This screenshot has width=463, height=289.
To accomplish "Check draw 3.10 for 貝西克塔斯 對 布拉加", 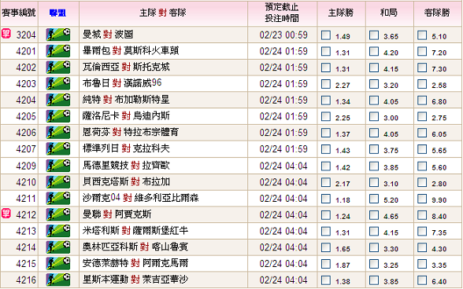I will (x=374, y=183).
